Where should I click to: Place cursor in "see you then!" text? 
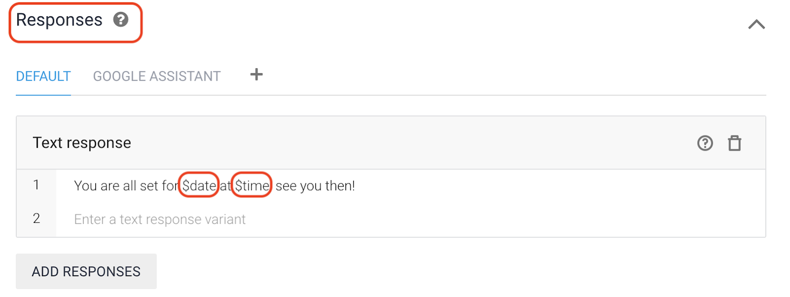click(x=315, y=186)
